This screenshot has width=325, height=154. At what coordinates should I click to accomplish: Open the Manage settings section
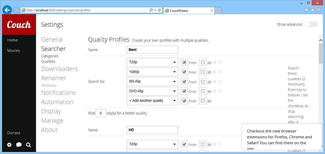(52, 121)
